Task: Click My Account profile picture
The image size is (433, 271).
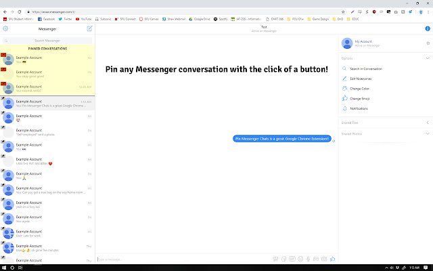Action: pos(347,43)
